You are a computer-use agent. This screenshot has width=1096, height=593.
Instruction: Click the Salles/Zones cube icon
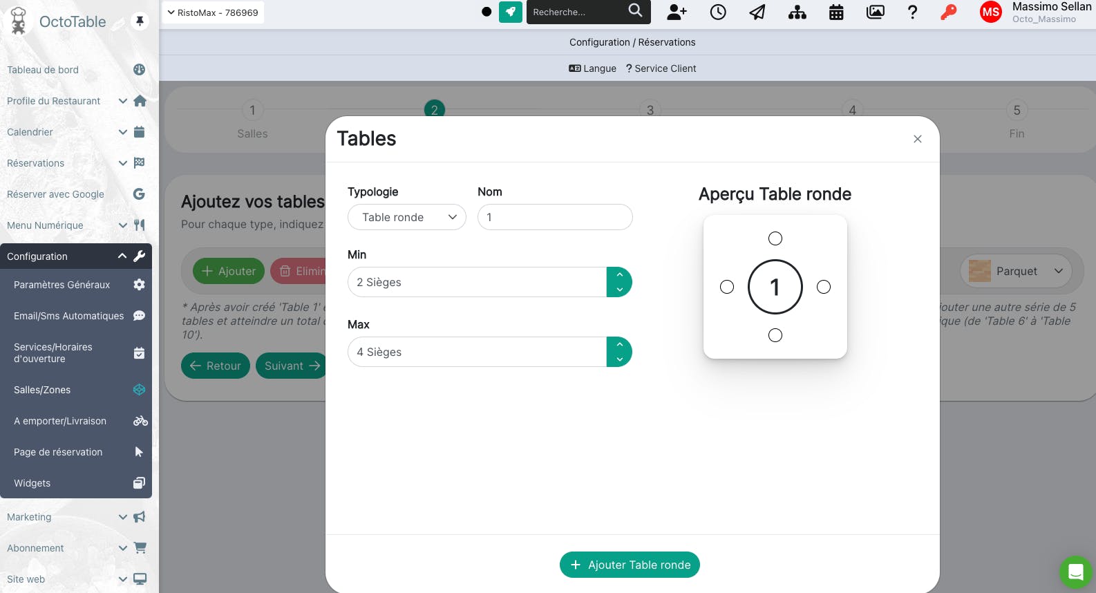(139, 390)
